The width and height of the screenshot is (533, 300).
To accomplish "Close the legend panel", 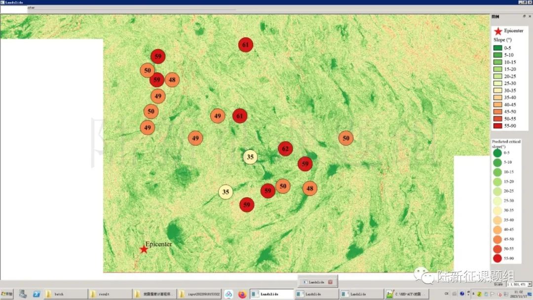I will coord(530,16).
